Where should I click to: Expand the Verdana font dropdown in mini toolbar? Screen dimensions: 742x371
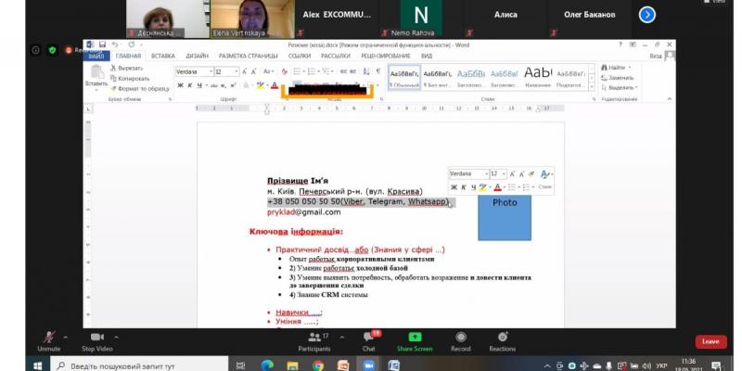485,173
